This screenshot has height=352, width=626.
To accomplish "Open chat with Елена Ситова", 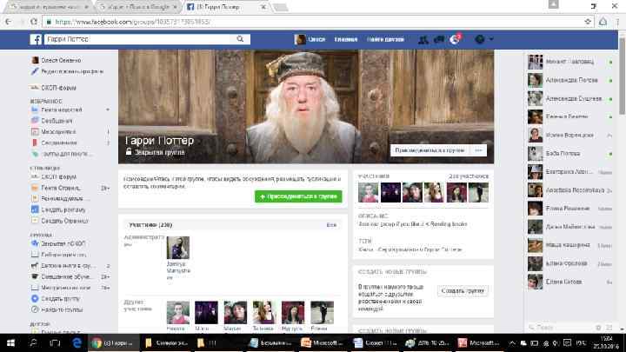I will pyautogui.click(x=570, y=282).
